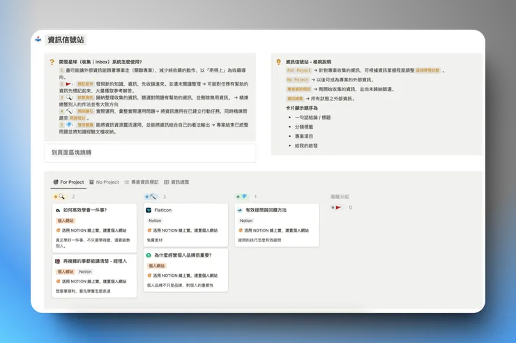Click the 個人網站 tag on 再複雜的事都能講清楚 card
The width and height of the screenshot is (516, 343).
click(x=66, y=271)
